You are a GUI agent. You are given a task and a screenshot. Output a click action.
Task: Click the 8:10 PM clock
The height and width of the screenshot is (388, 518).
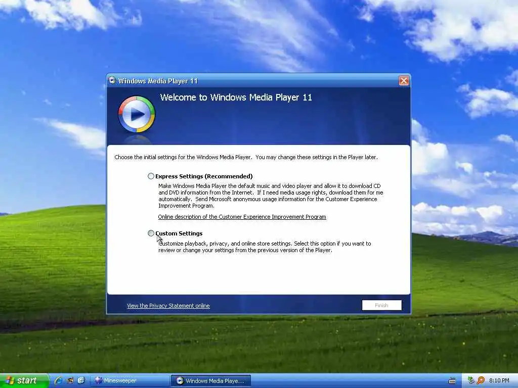(x=499, y=380)
